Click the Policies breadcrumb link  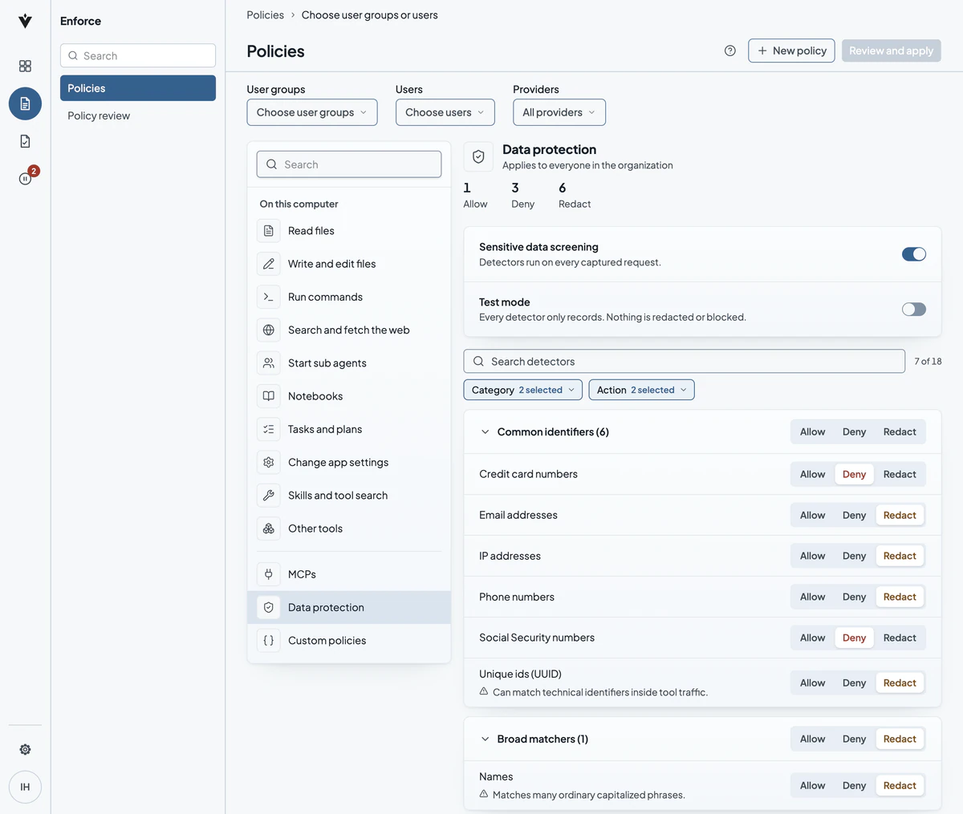click(x=265, y=15)
